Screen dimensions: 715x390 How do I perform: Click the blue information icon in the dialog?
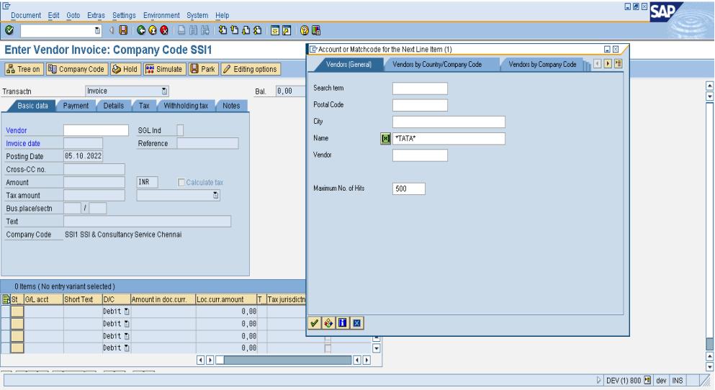point(342,323)
